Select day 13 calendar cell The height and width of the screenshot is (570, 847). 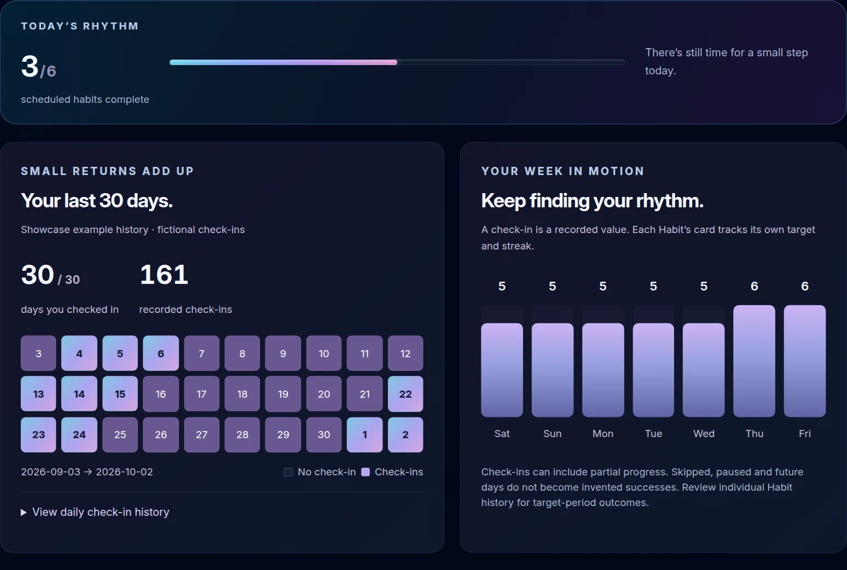pos(38,394)
